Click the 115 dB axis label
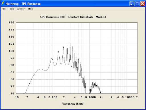 pyautogui.click(x=11, y=30)
